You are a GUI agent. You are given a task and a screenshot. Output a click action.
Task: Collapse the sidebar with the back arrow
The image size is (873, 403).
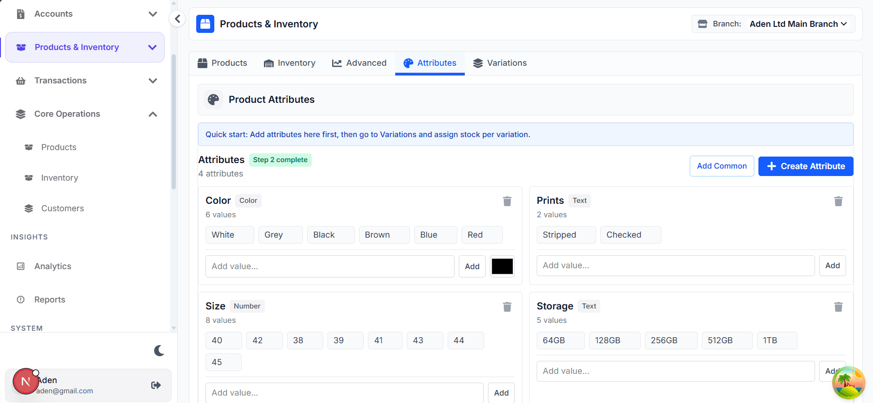[x=177, y=19]
